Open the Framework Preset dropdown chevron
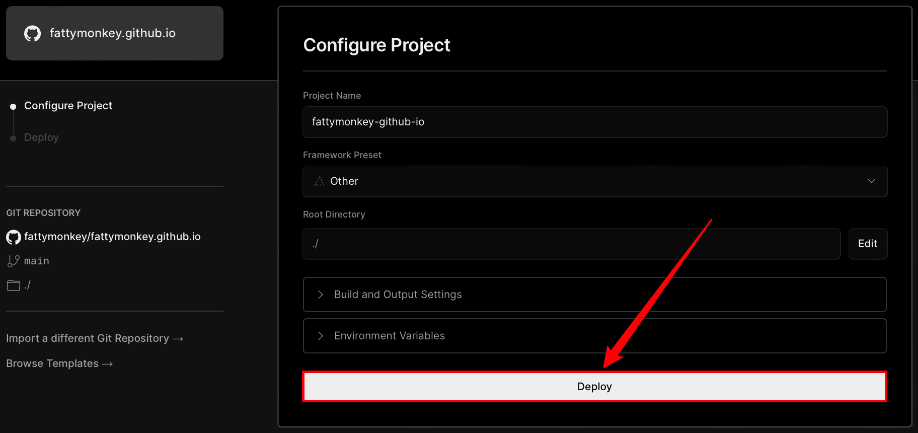Viewport: 918px width, 433px height. click(x=871, y=181)
